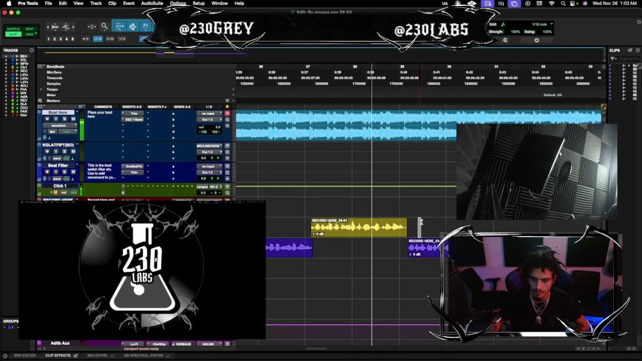Image resolution: width=642 pixels, height=361 pixels.
Task: Solo the Beat Filter track
Action: [x=64, y=172]
